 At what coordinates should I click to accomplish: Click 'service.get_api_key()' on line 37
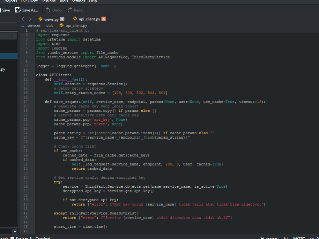point(130,191)
